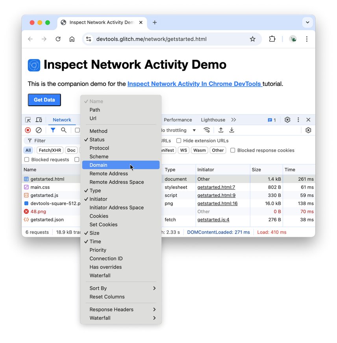This screenshot has width=337, height=343.
Task: Open the Extensions puzzle icon
Action: coord(272,39)
